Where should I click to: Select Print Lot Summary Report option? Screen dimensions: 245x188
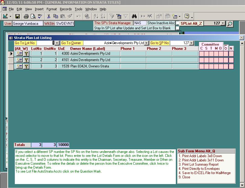click(x=198, y=164)
